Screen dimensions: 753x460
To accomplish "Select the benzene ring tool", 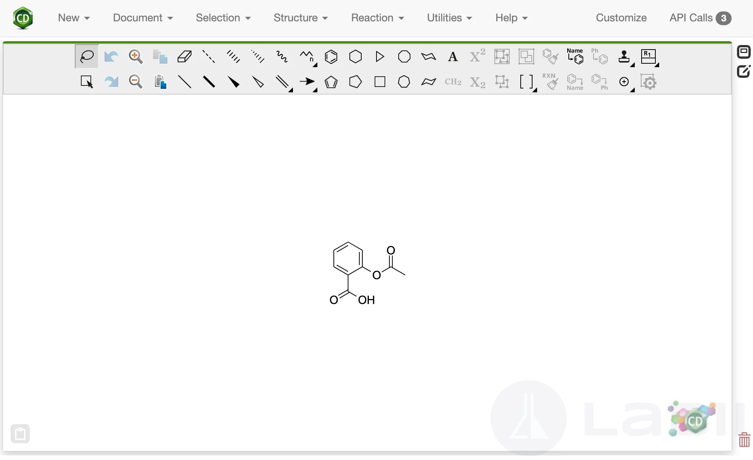I will click(x=331, y=56).
